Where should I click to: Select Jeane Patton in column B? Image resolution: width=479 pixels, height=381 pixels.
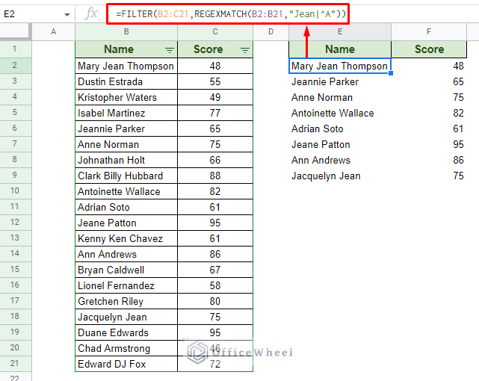(126, 223)
